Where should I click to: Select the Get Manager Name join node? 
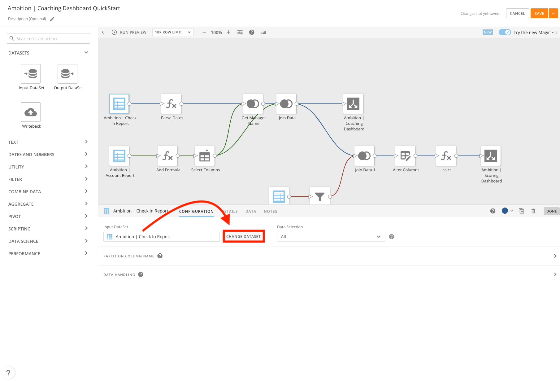253,104
